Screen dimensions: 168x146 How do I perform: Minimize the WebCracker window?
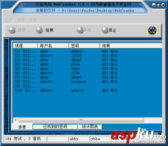click(x=154, y=5)
